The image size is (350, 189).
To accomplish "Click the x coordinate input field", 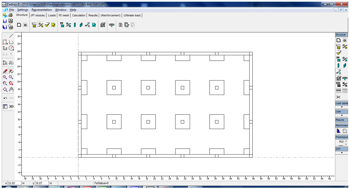I will tap(14, 183).
